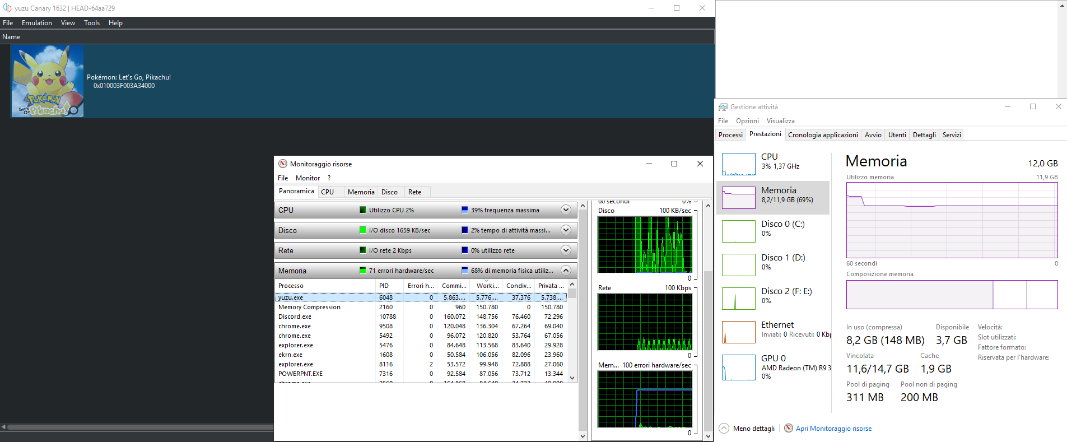Click yuzu horizontal scrollbar left arrow
The height and width of the screenshot is (442, 1067).
[3, 427]
